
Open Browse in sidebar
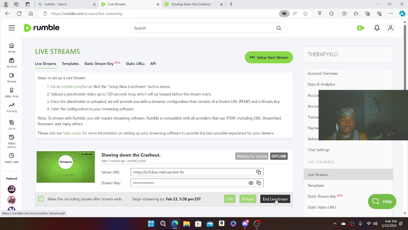(x=11, y=78)
